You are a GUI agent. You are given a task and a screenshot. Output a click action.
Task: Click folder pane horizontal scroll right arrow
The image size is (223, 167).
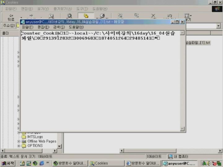click(55, 151)
